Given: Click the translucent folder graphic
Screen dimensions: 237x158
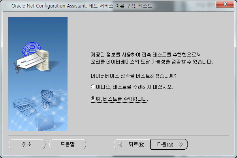Looking at the screenshot, I should (45, 122).
